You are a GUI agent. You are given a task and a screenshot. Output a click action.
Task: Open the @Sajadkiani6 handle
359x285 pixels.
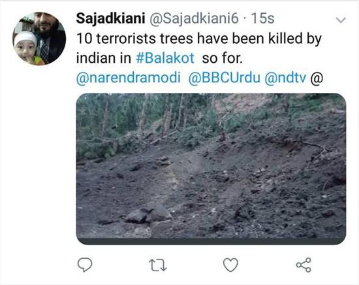click(x=195, y=18)
